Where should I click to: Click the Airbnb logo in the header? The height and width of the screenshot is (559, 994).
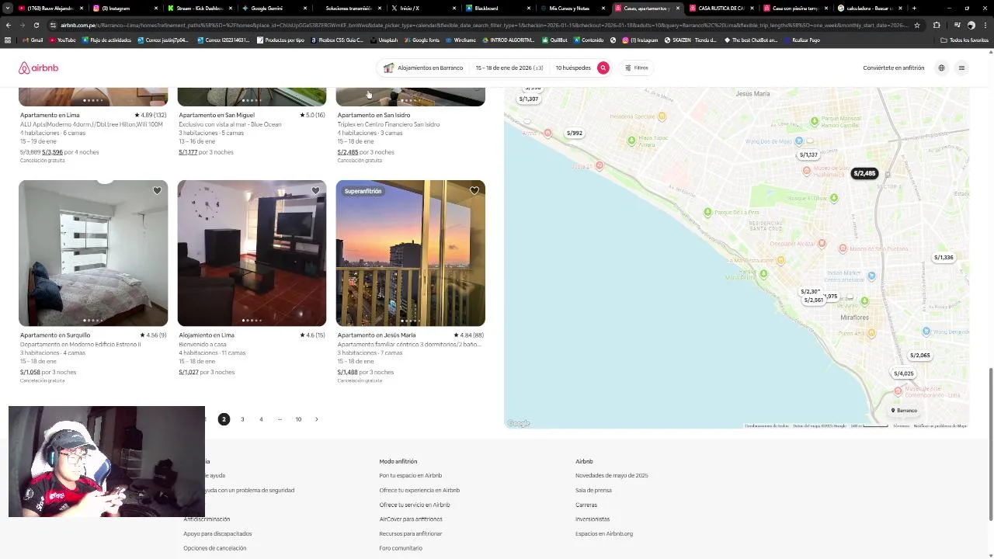[38, 68]
